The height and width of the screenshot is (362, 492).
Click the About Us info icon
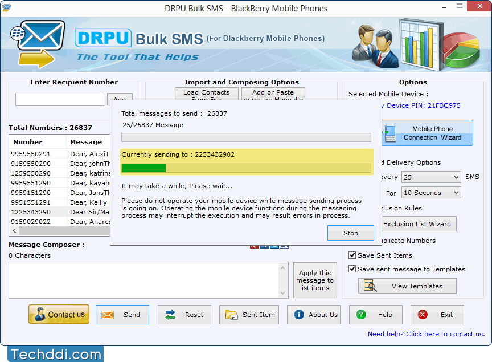pos(299,314)
